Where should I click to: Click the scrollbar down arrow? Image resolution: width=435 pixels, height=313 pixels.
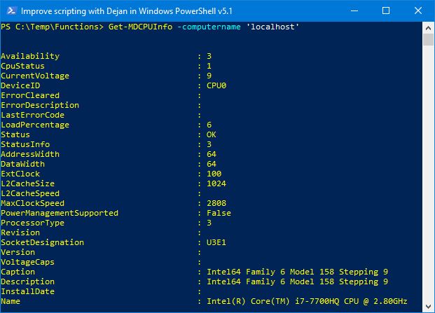[x=428, y=306]
